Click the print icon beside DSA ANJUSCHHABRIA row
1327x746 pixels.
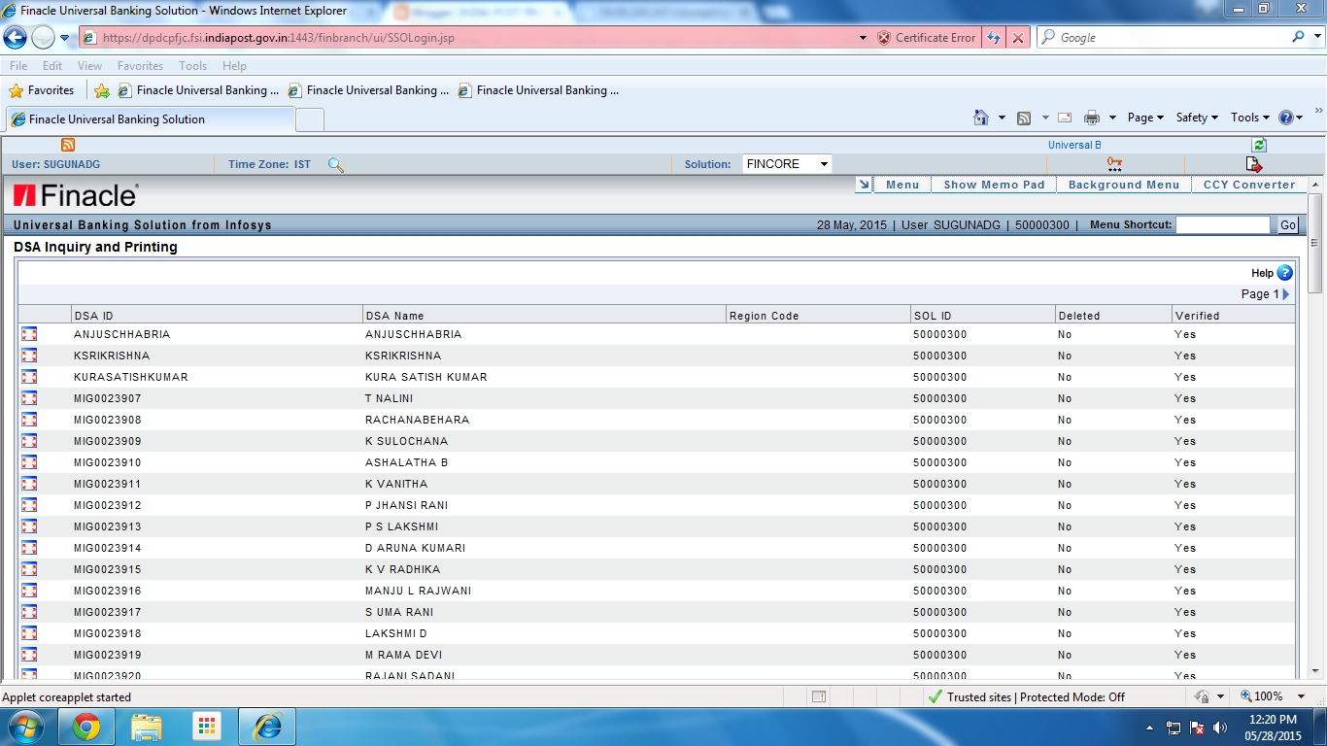28,335
